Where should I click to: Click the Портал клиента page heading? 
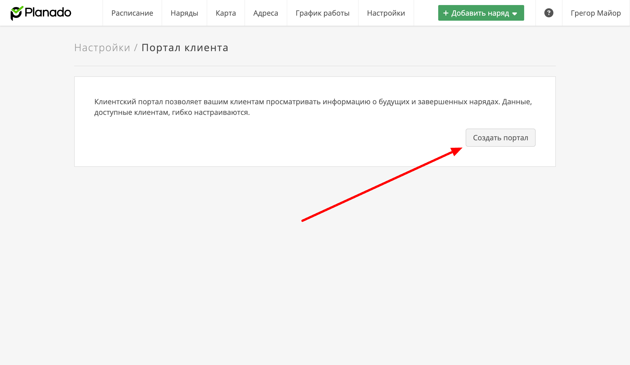(x=185, y=48)
